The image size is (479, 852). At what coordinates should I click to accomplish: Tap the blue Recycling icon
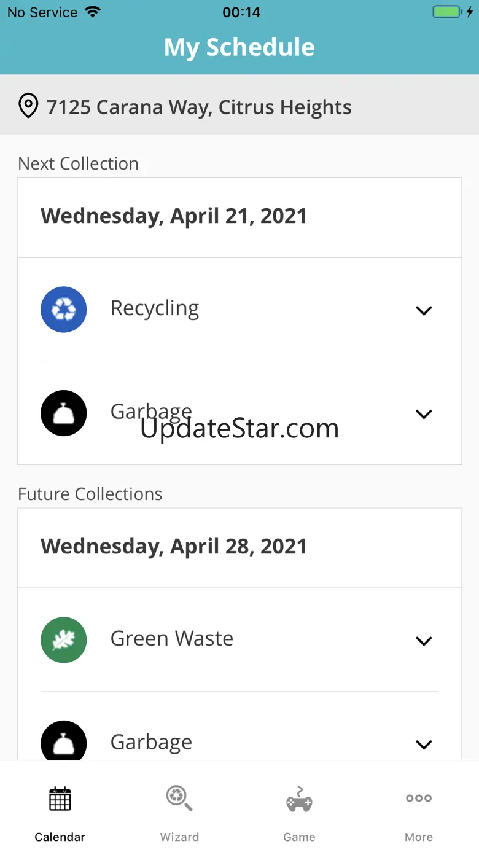[x=64, y=310]
